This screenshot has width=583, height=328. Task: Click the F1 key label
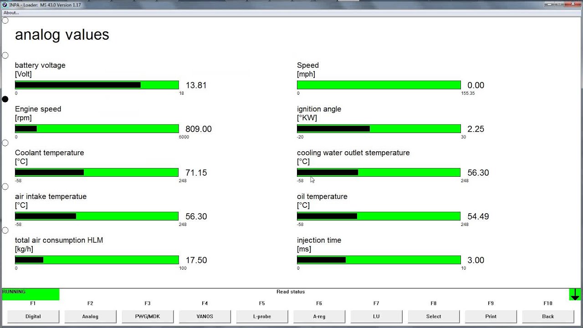(33, 303)
